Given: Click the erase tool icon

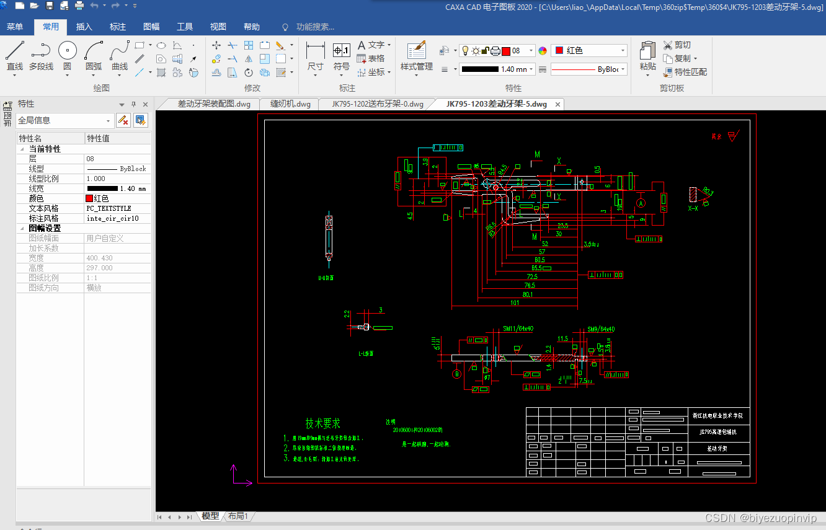Looking at the screenshot, I should click(x=280, y=45).
